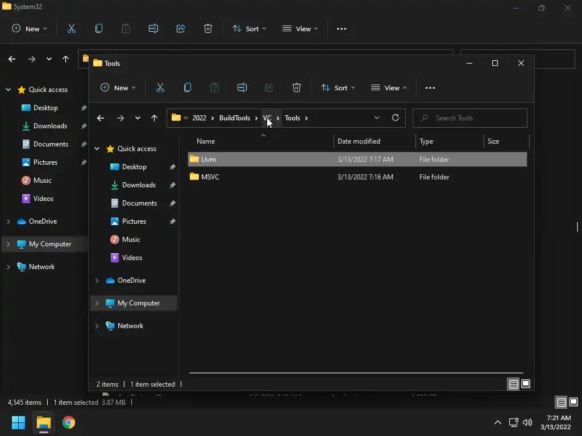This screenshot has height=436, width=582.
Task: Click Delete icon in System32 window toolbar
Action: click(x=208, y=28)
